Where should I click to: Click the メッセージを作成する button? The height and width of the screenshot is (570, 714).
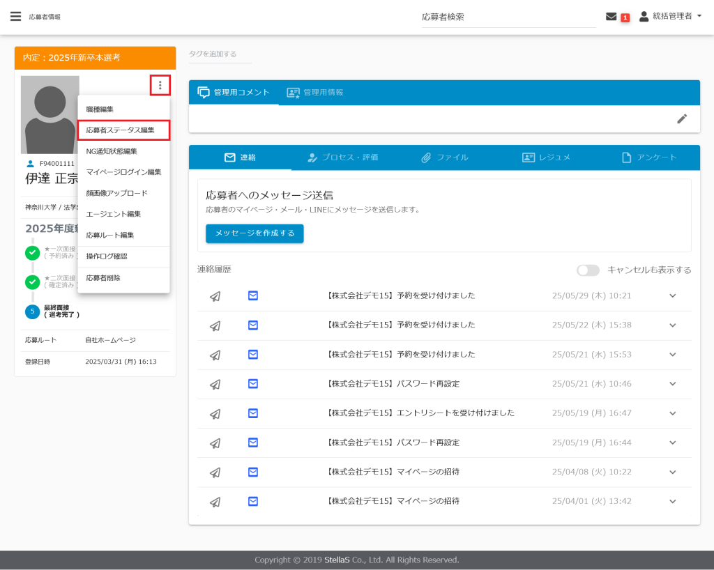(255, 233)
